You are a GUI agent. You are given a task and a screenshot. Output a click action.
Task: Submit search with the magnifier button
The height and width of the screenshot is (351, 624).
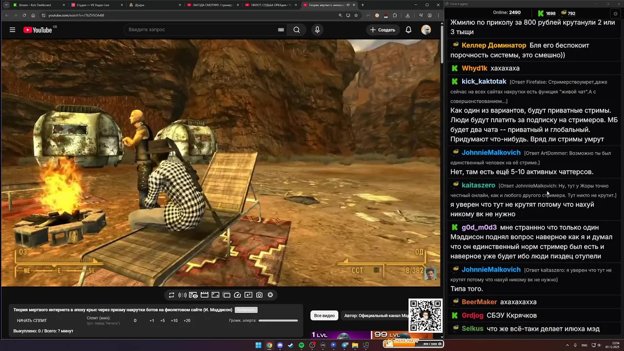296,30
